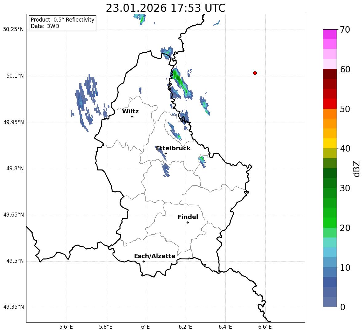Screen dimensions: 364x333
Task: Click the colorbar tick label 10
Action: pyautogui.click(x=345, y=267)
